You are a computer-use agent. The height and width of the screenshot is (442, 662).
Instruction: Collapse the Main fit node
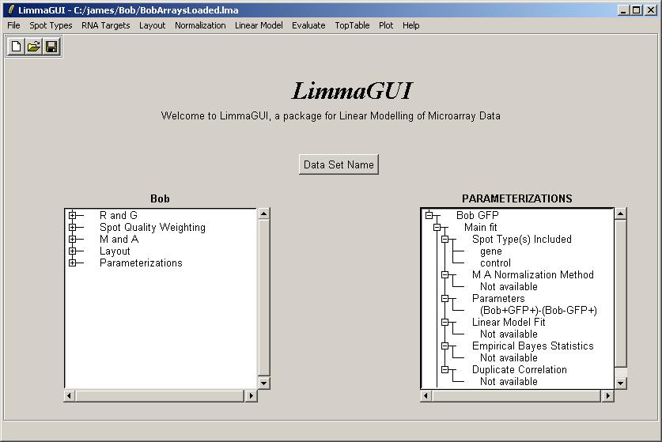[437, 227]
